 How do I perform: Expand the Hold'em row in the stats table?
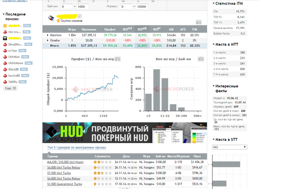coord(48,35)
